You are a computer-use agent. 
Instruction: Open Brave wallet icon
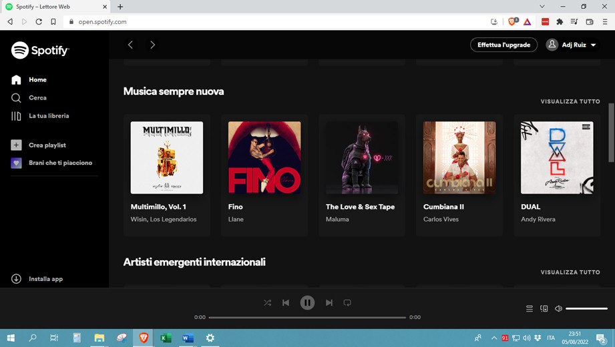[x=590, y=22]
